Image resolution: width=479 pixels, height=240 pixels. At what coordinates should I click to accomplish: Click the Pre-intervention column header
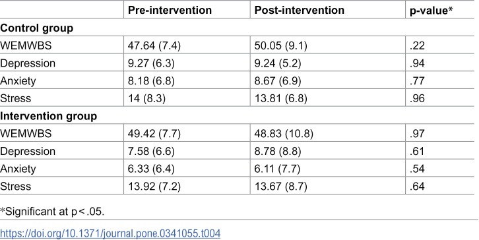coord(170,10)
